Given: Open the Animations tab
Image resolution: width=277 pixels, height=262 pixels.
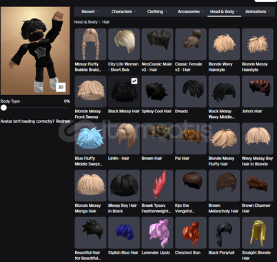Looking at the screenshot, I should (x=258, y=12).
